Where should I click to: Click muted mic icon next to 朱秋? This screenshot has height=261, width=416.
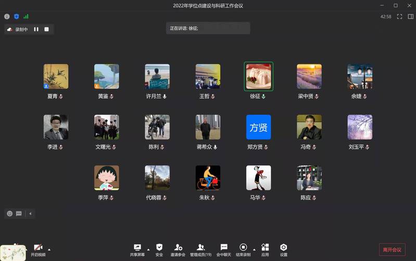click(x=213, y=198)
